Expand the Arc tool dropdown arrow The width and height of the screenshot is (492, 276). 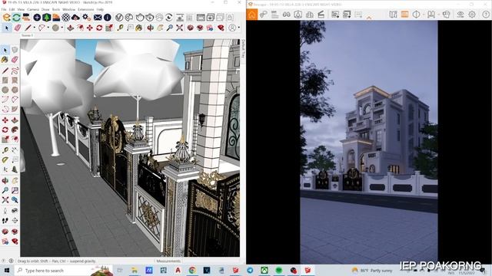48,28
